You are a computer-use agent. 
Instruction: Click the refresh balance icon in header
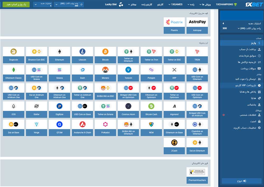(82, 4)
